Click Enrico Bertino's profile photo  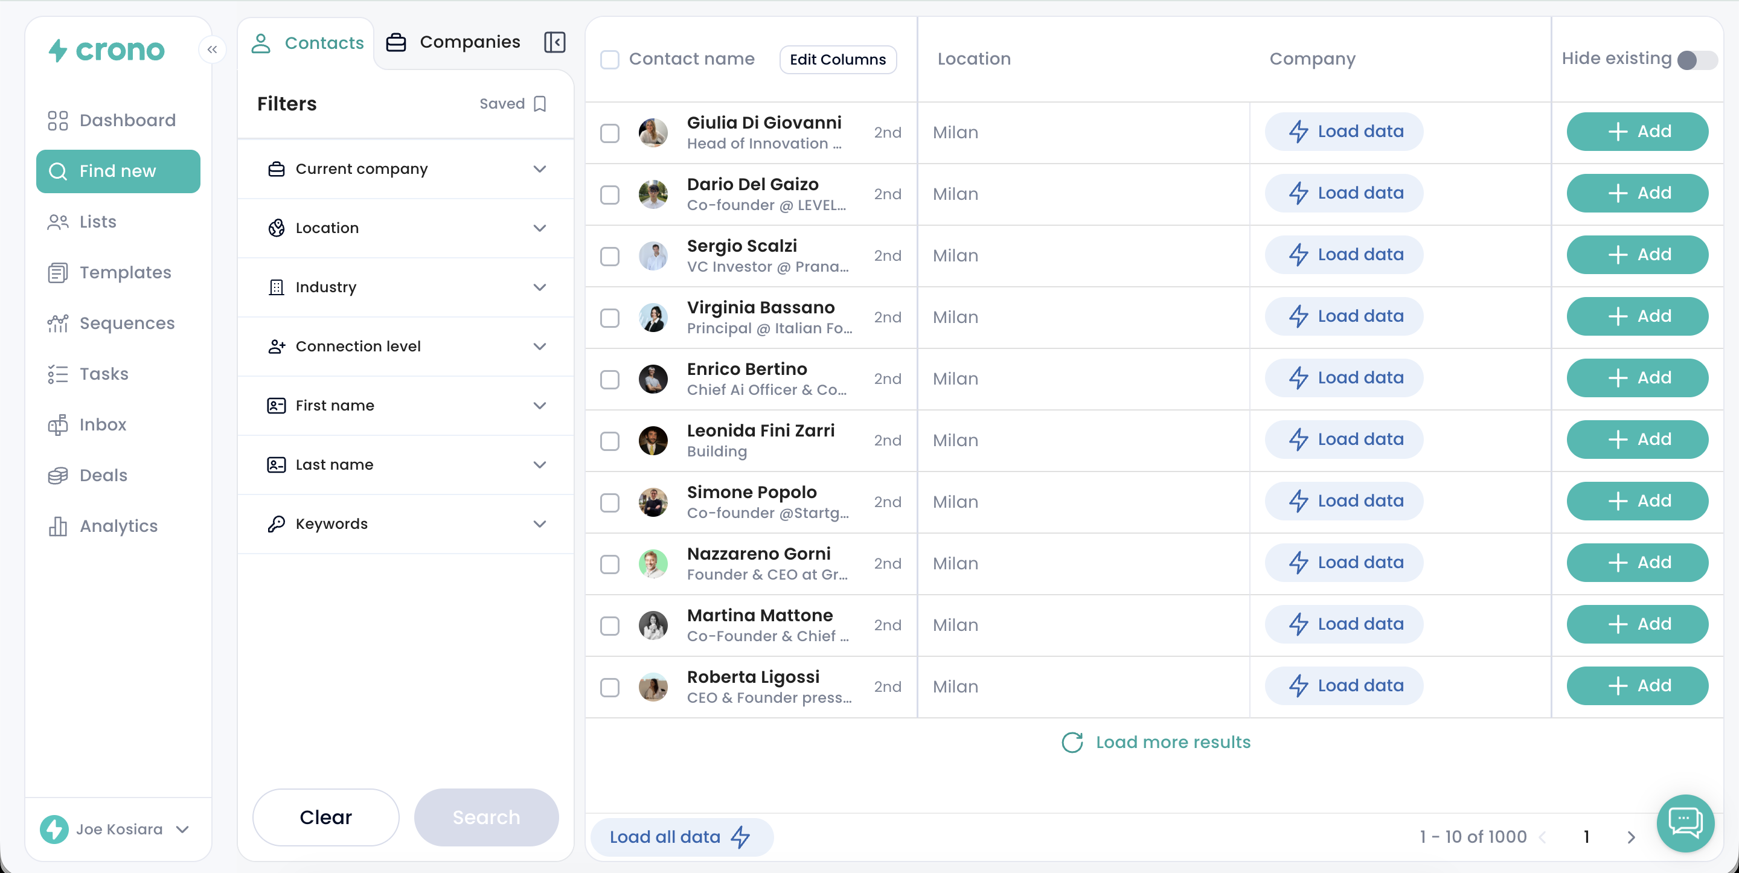pos(653,379)
